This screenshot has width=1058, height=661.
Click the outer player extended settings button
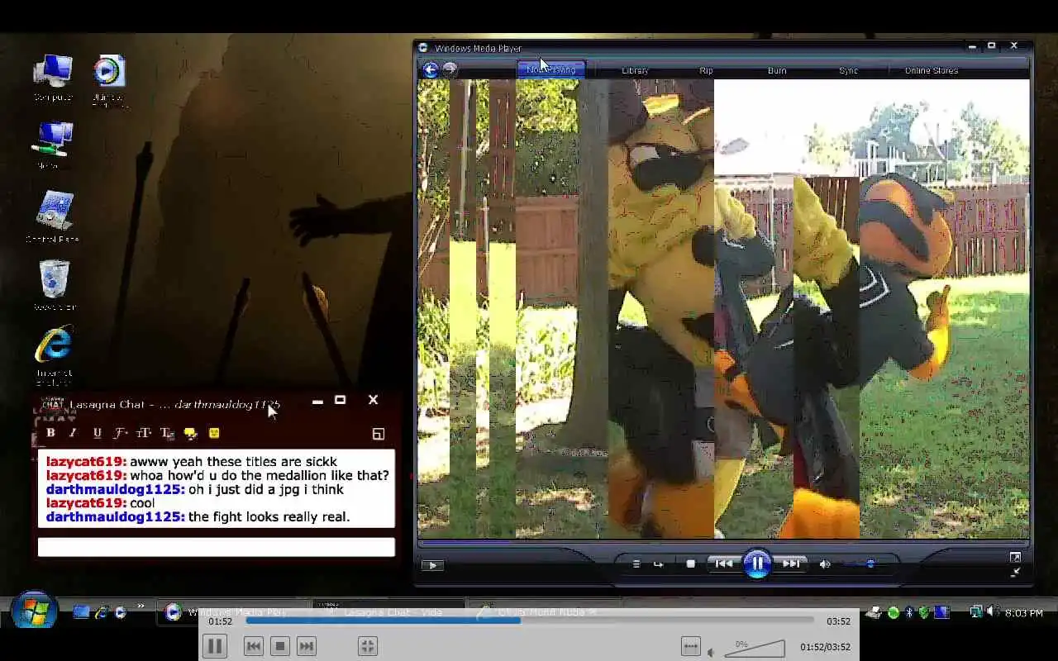(691, 647)
